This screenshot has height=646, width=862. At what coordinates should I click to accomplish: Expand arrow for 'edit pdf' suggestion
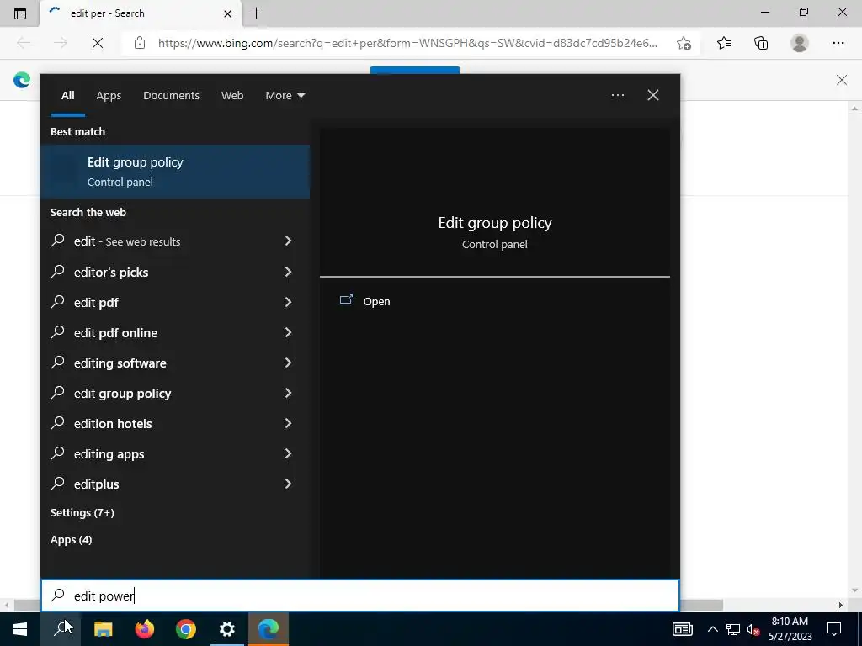pyautogui.click(x=288, y=302)
